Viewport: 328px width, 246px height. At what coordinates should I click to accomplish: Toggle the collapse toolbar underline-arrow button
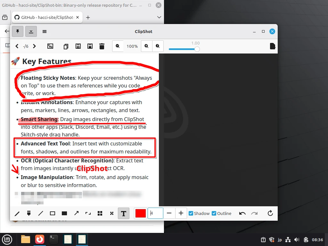pyautogui.click(x=31, y=31)
